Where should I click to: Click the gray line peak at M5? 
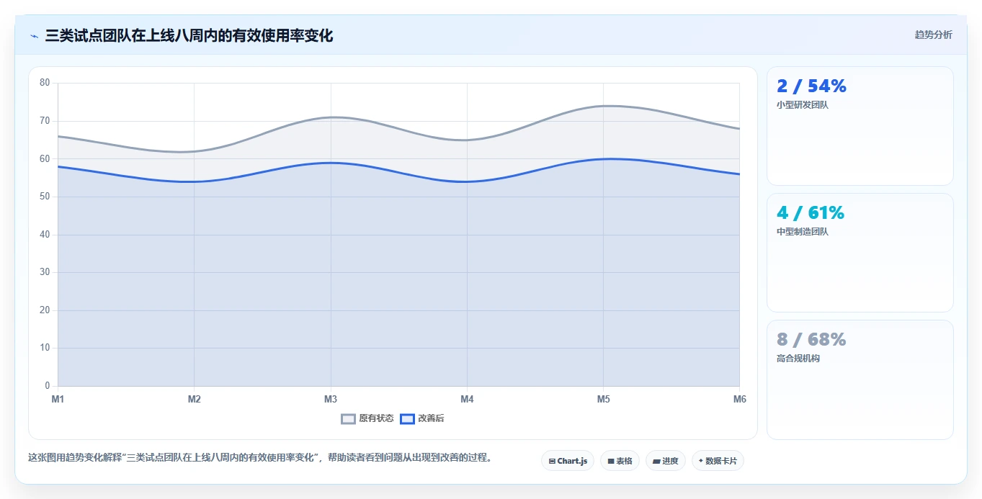(x=603, y=106)
